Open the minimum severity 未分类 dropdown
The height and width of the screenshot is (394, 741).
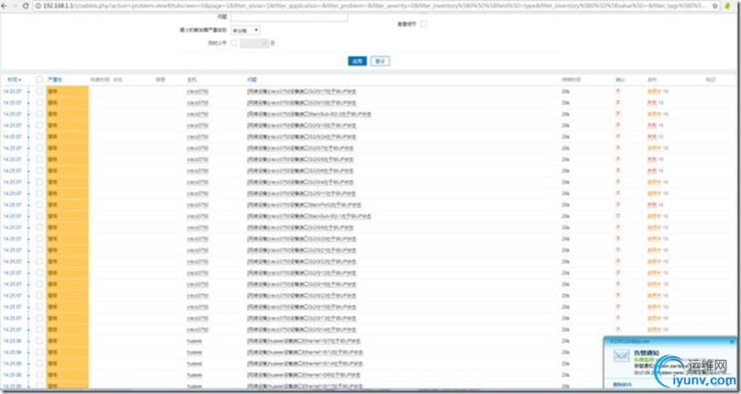pyautogui.click(x=246, y=31)
